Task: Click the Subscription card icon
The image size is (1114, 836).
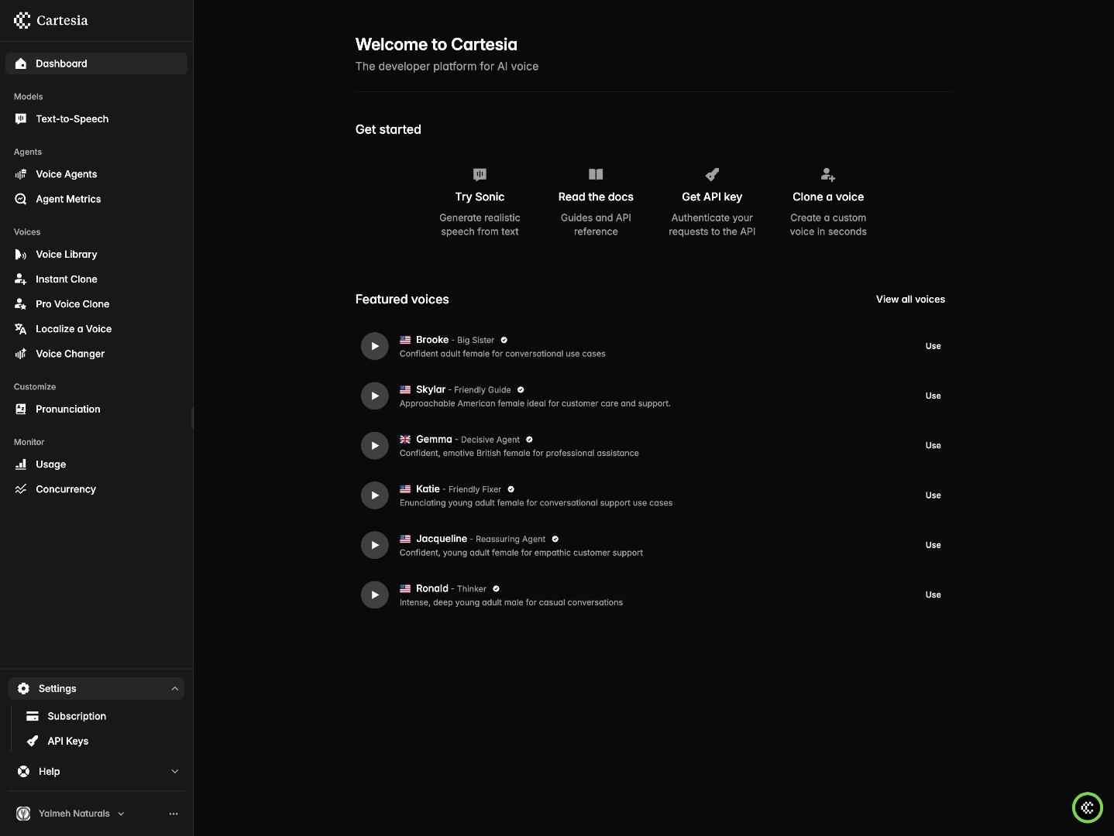Action: pos(33,716)
